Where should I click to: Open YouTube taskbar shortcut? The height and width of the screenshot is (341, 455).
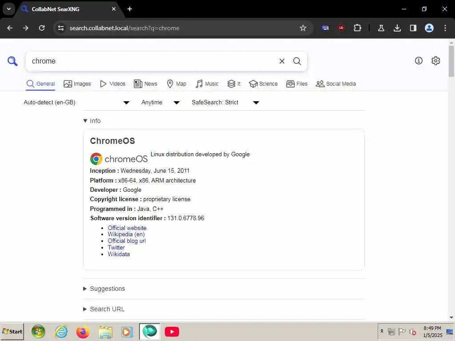[172, 332]
